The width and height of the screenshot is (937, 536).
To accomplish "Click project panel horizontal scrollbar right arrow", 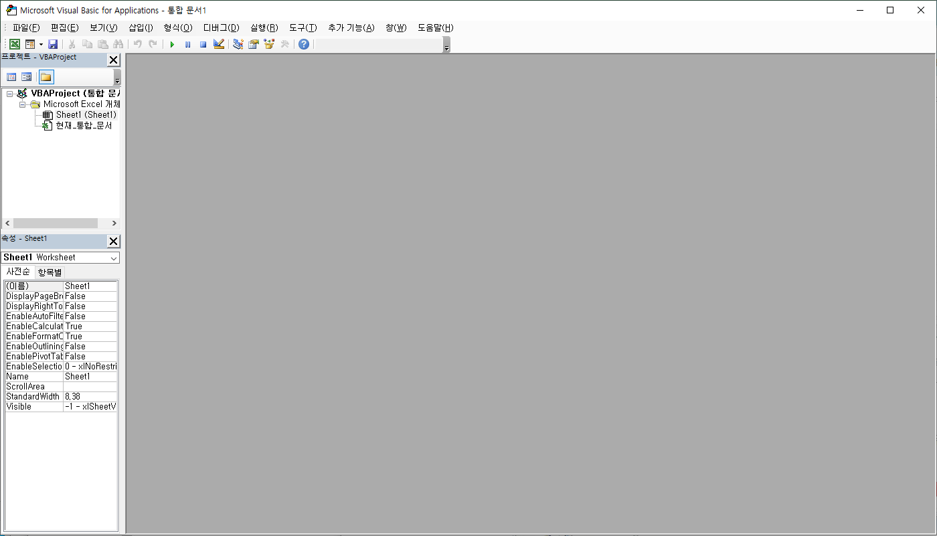I will point(114,224).
